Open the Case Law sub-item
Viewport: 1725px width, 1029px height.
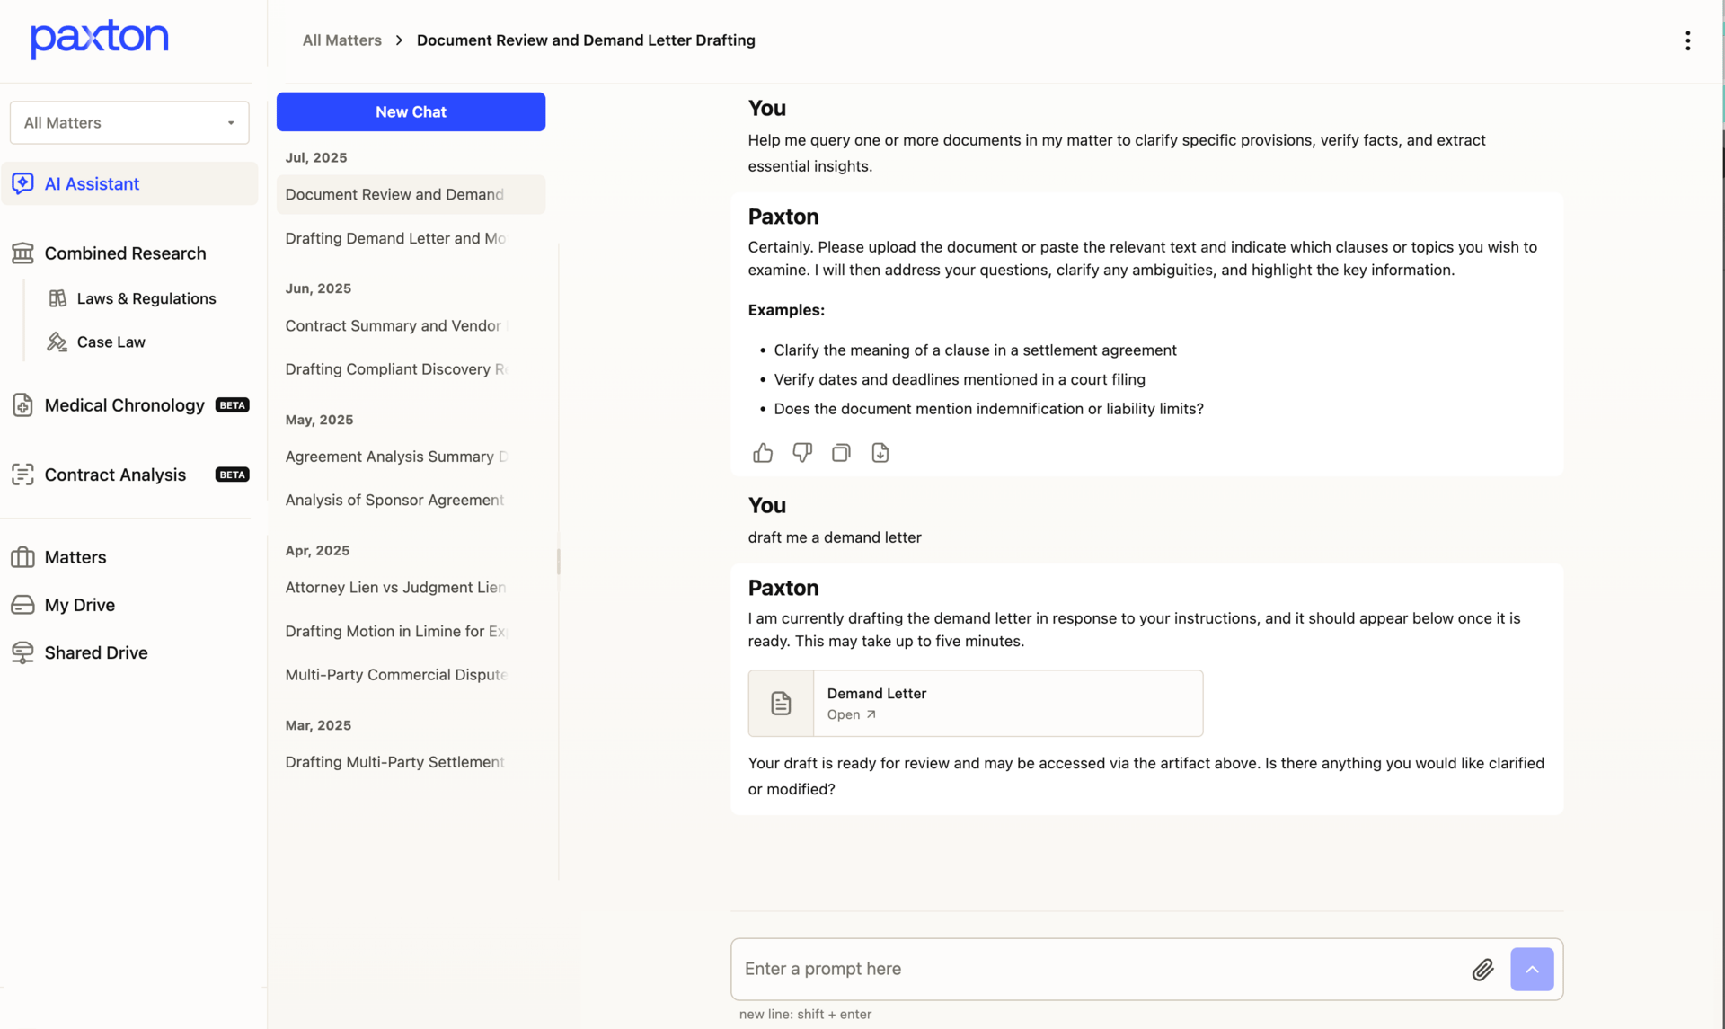click(111, 342)
